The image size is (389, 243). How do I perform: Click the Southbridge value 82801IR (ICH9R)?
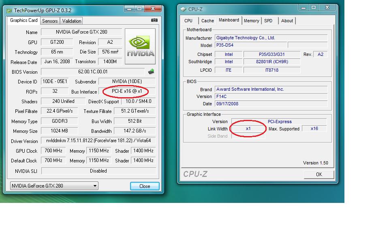[x=271, y=62]
